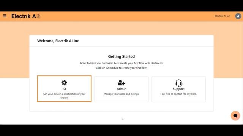This screenshot has width=243, height=136.
Task: Open the Support card
Action: pyautogui.click(x=178, y=89)
